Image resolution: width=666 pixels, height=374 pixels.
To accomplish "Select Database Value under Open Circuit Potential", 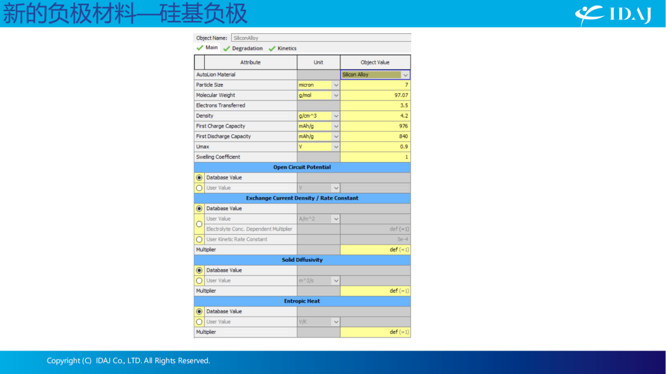I will click(x=199, y=177).
